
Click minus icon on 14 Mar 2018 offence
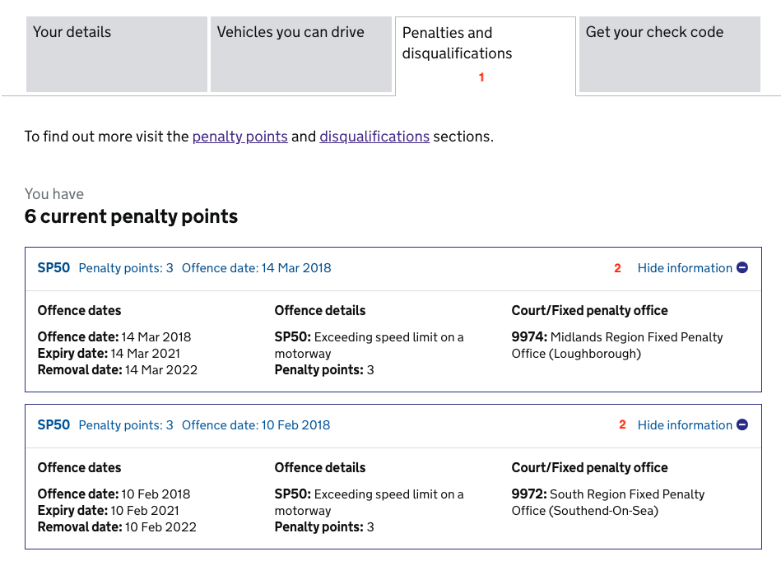point(742,267)
